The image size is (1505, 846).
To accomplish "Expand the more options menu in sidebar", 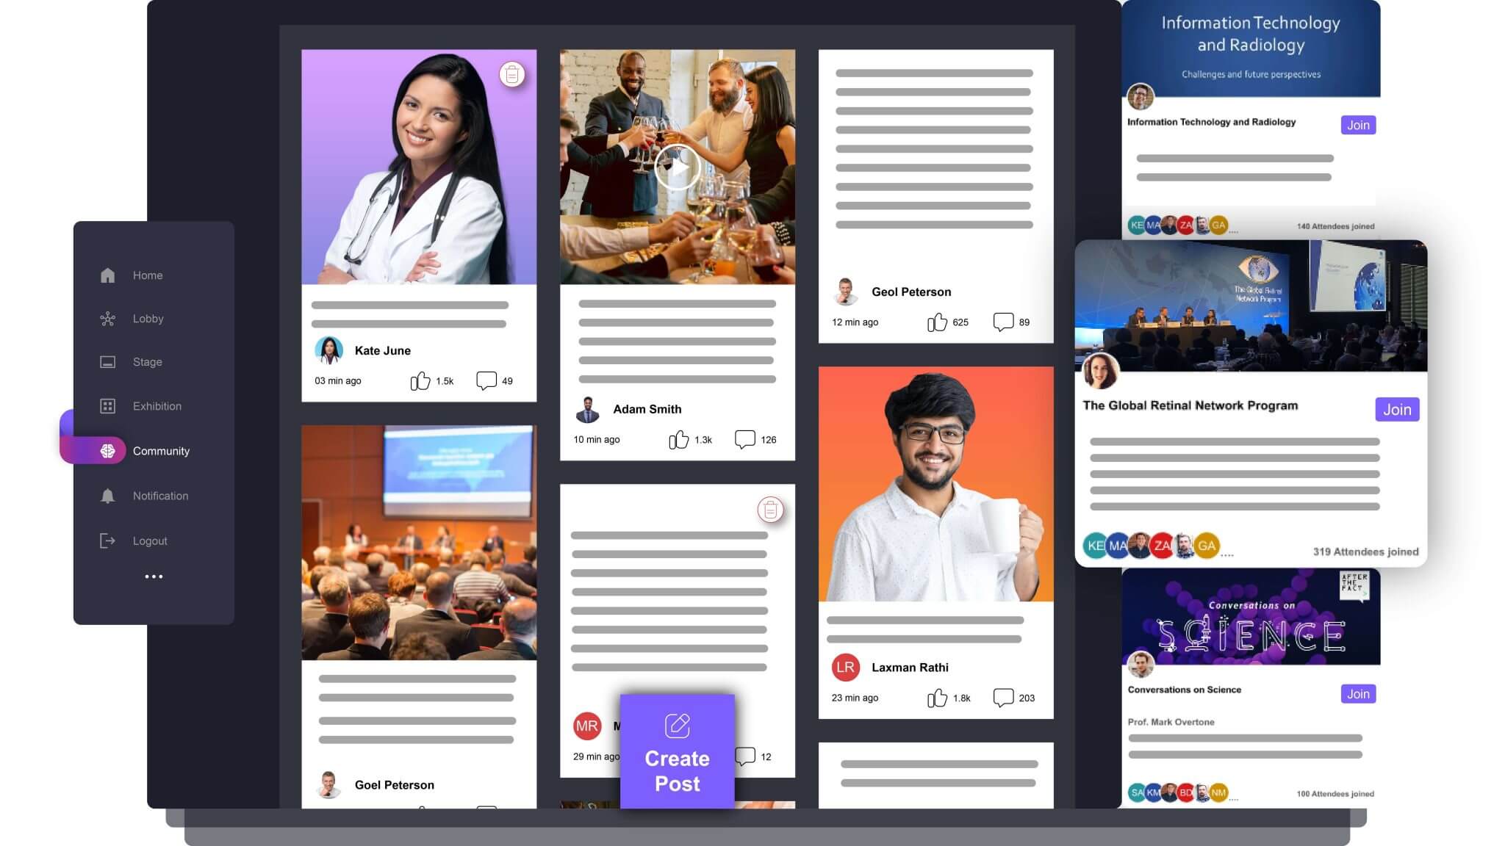I will pyautogui.click(x=154, y=576).
